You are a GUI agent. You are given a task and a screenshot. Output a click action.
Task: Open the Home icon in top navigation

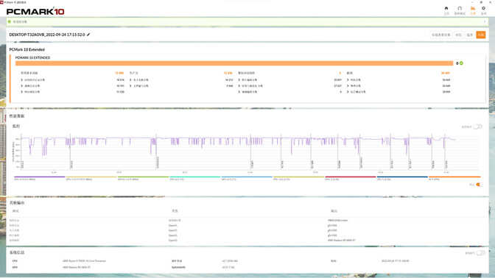(x=446, y=9)
